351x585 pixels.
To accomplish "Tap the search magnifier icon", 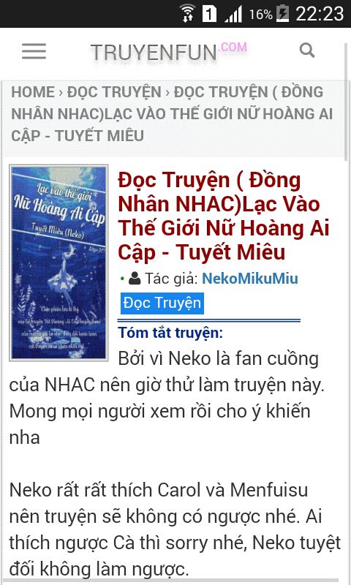I will (x=307, y=50).
